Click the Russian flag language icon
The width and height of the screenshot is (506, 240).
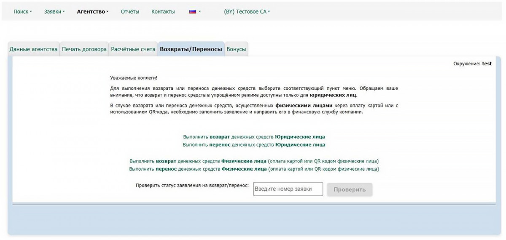(192, 12)
